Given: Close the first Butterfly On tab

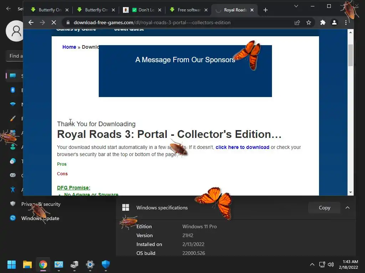Looking at the screenshot, I should click(67, 10).
